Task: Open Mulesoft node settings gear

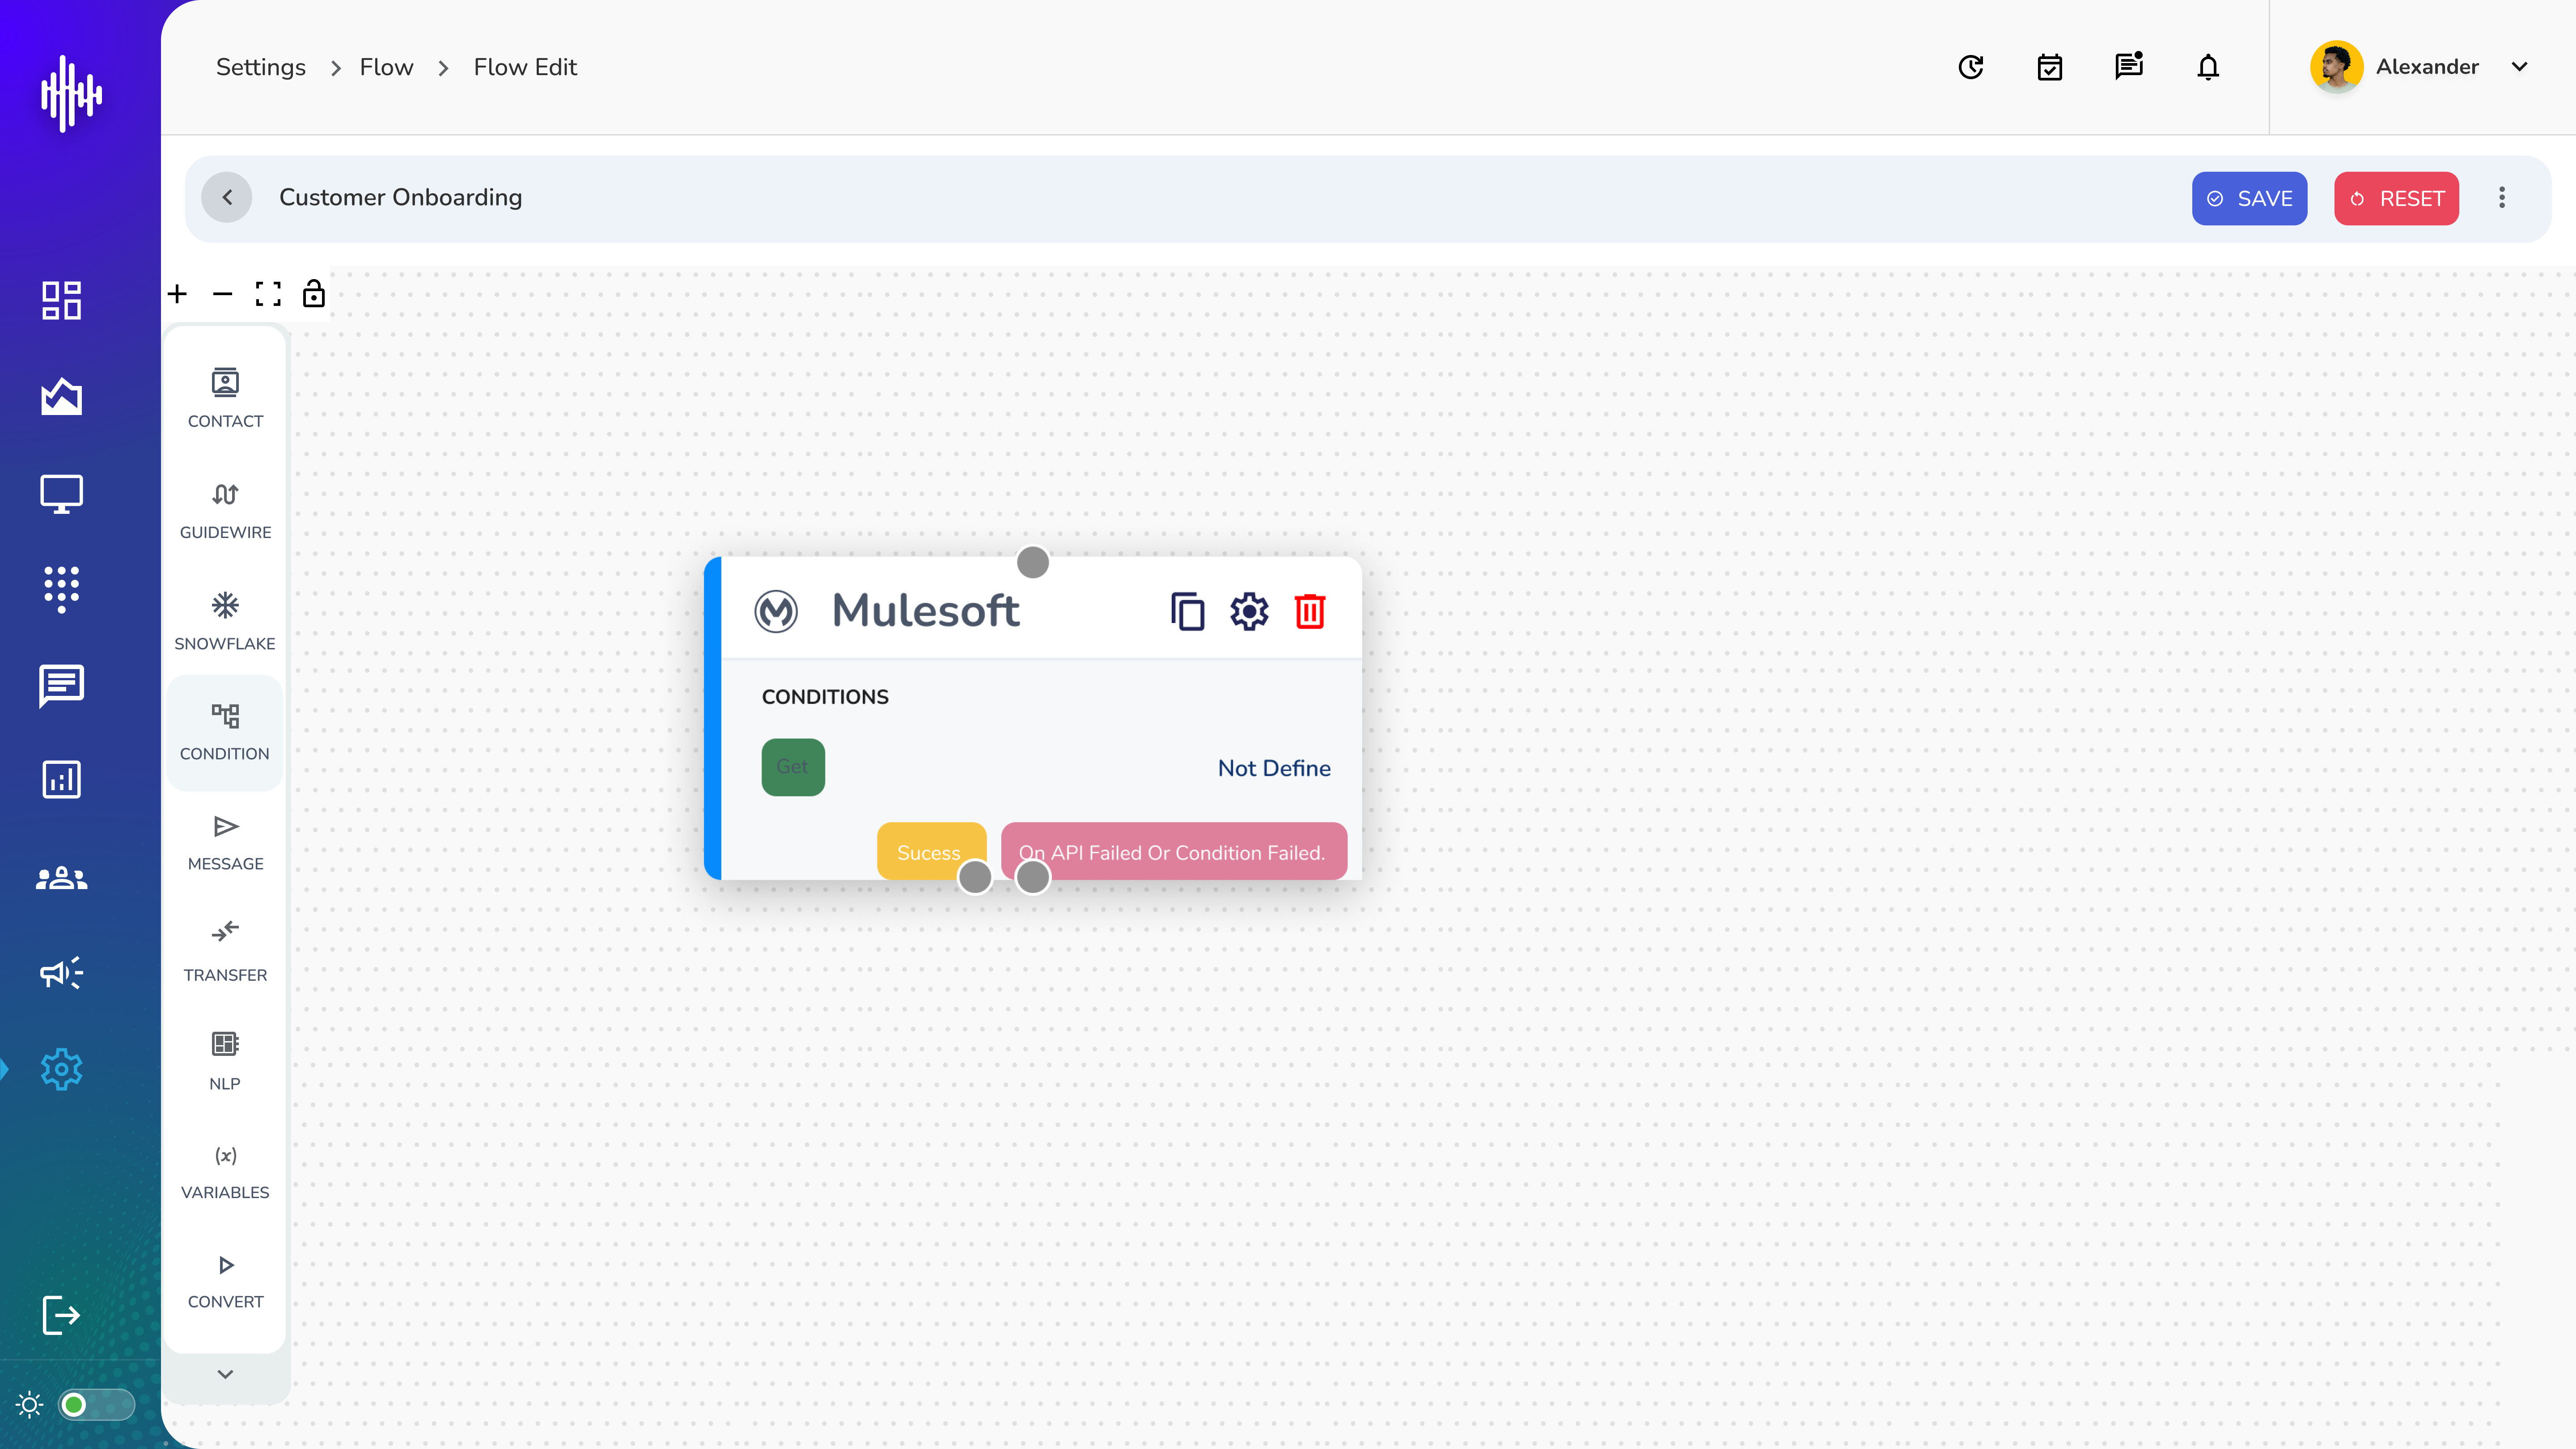Action: (1249, 611)
